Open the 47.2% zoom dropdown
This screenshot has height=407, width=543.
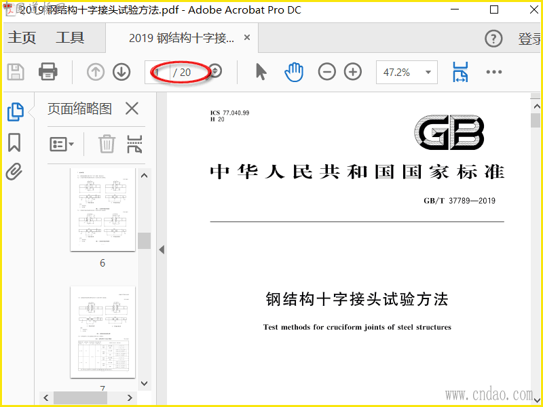coord(407,72)
